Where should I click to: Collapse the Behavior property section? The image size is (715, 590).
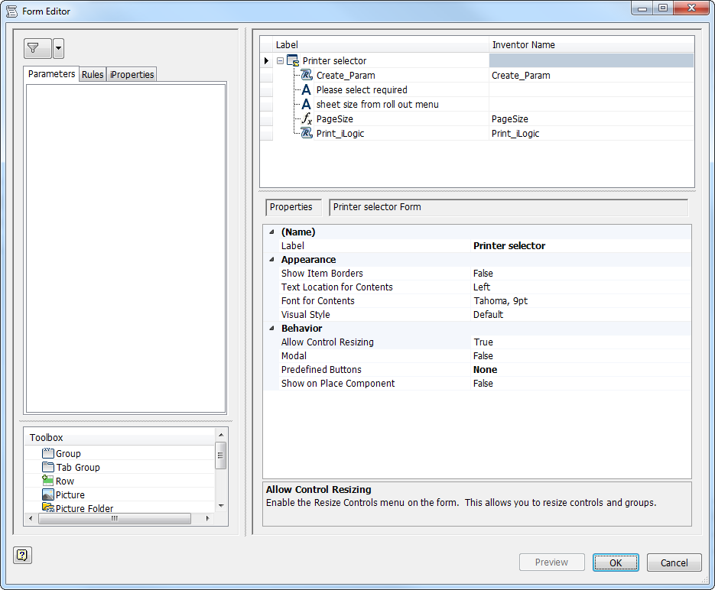271,328
